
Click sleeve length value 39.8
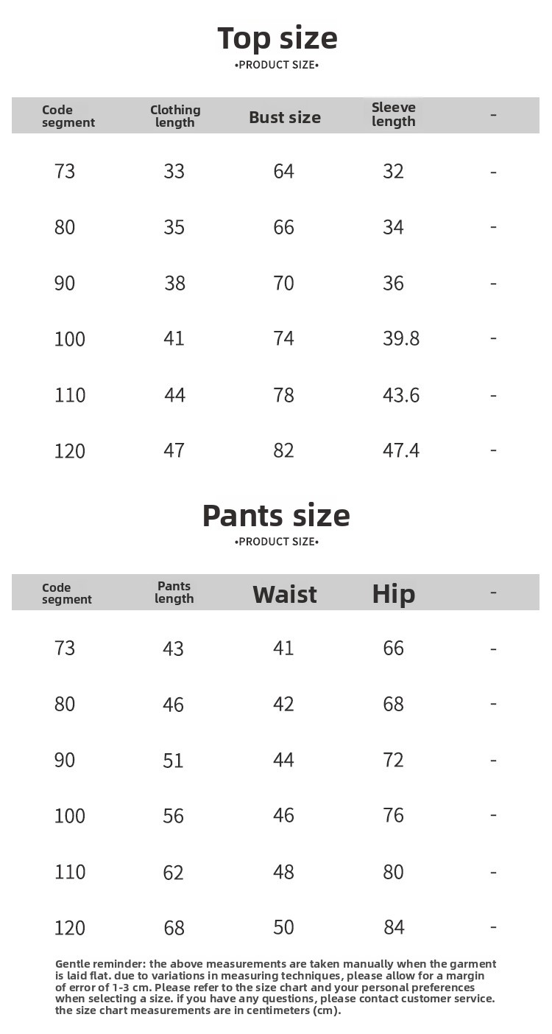pyautogui.click(x=401, y=338)
